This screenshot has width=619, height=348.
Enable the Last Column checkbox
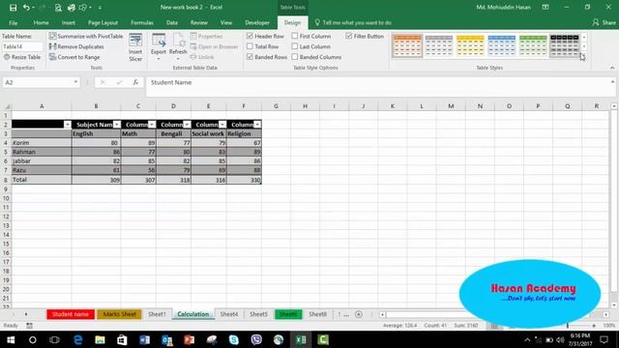tap(295, 46)
